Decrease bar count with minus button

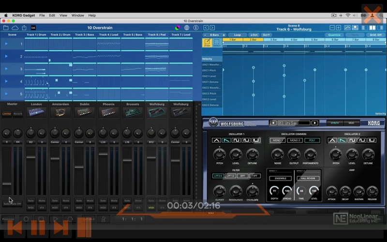[205, 35]
